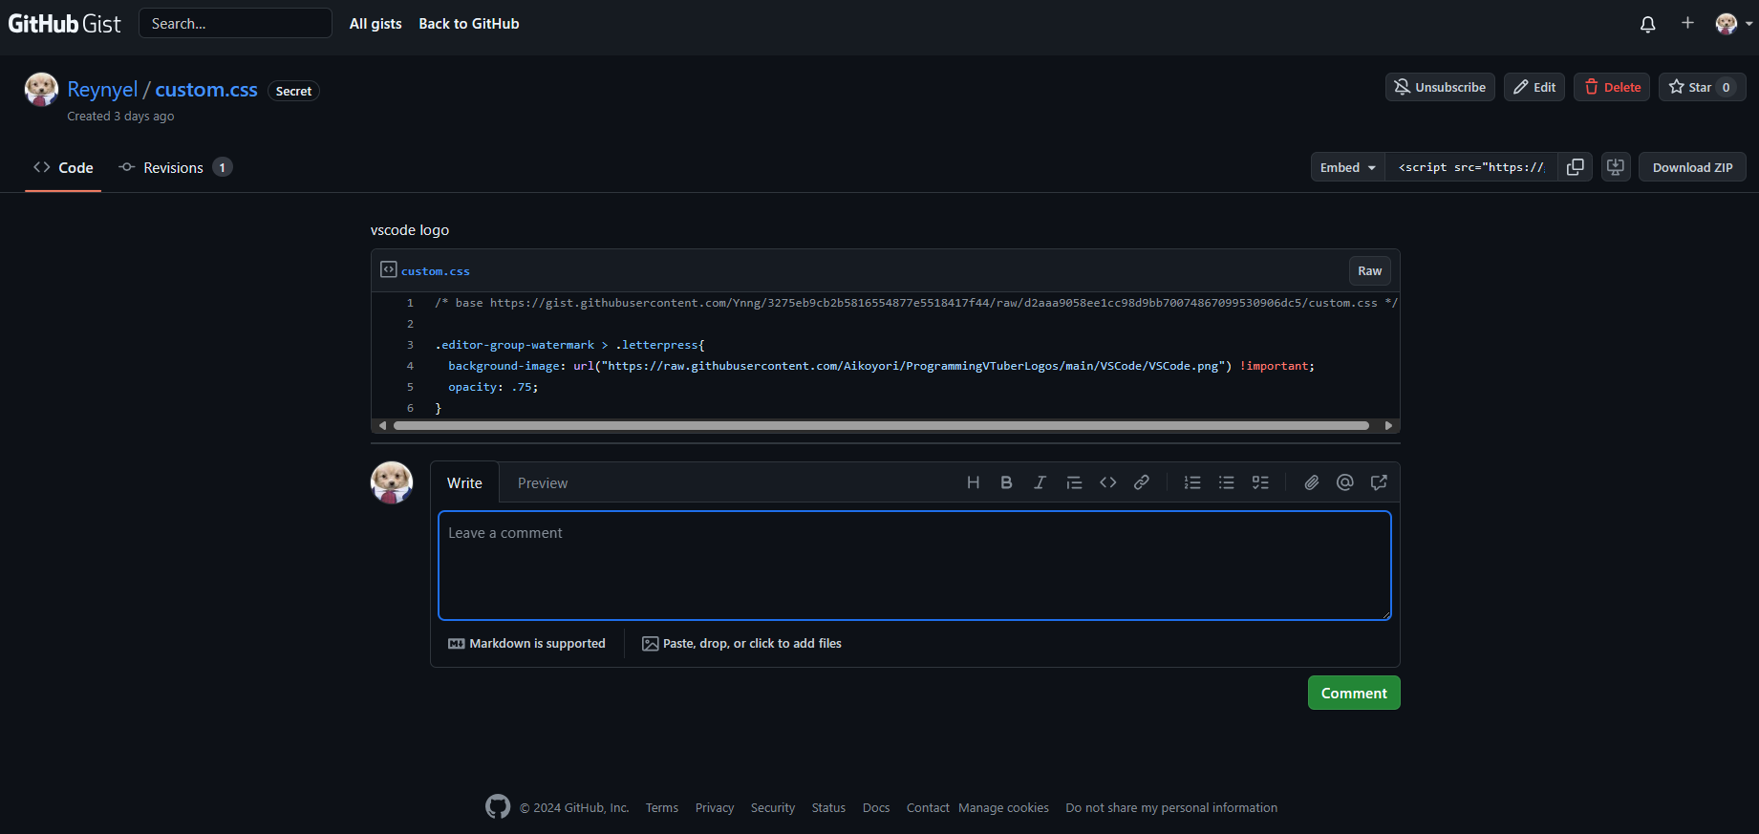The width and height of the screenshot is (1759, 834).
Task: Edit the gist
Action: pyautogui.click(x=1534, y=87)
